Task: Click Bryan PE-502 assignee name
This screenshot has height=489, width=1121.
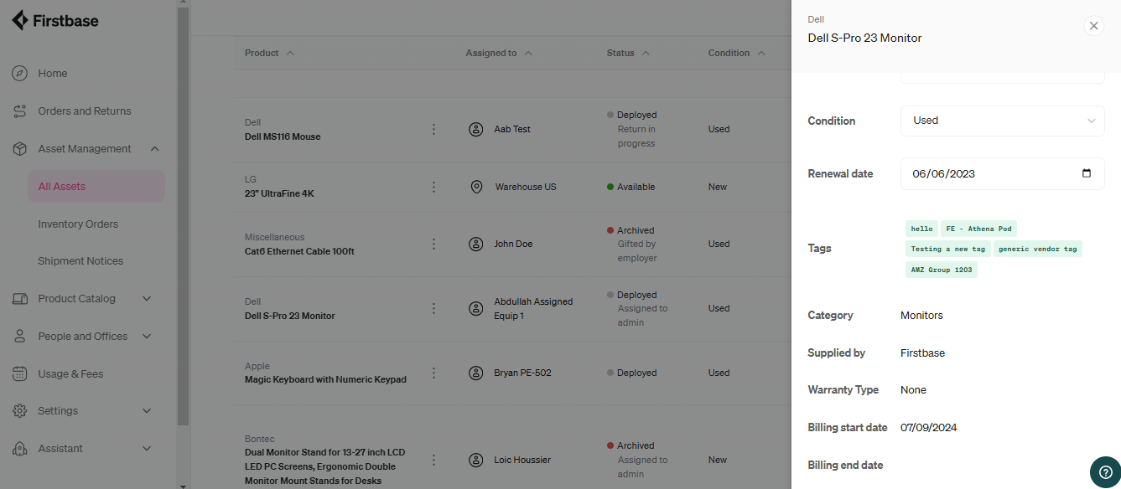Action: coord(523,373)
